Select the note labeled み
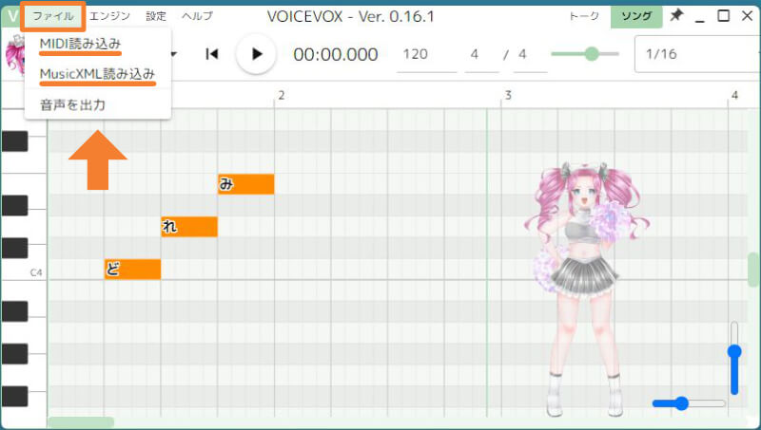The image size is (761, 430). pos(246,184)
